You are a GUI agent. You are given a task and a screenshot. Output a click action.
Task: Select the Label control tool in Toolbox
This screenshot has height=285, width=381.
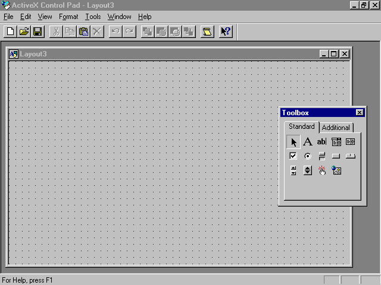307,142
